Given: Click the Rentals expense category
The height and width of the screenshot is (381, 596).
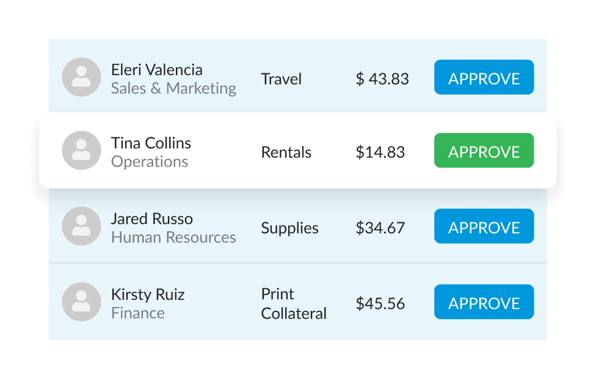Looking at the screenshot, I should [x=286, y=152].
